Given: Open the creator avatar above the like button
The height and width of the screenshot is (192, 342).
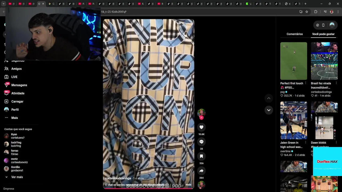Looking at the screenshot, I should click(x=201, y=113).
